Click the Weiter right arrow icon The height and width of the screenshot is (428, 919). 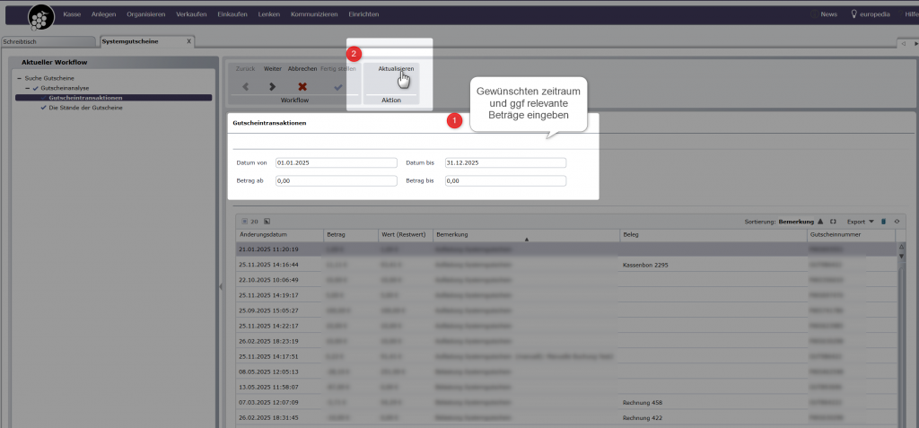click(x=272, y=87)
